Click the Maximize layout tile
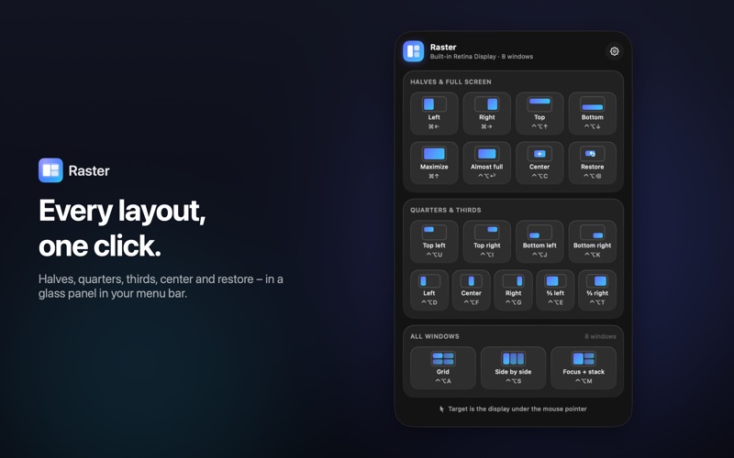 (434, 163)
